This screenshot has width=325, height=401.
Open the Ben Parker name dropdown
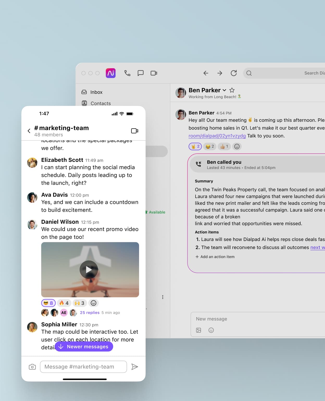tap(224, 90)
